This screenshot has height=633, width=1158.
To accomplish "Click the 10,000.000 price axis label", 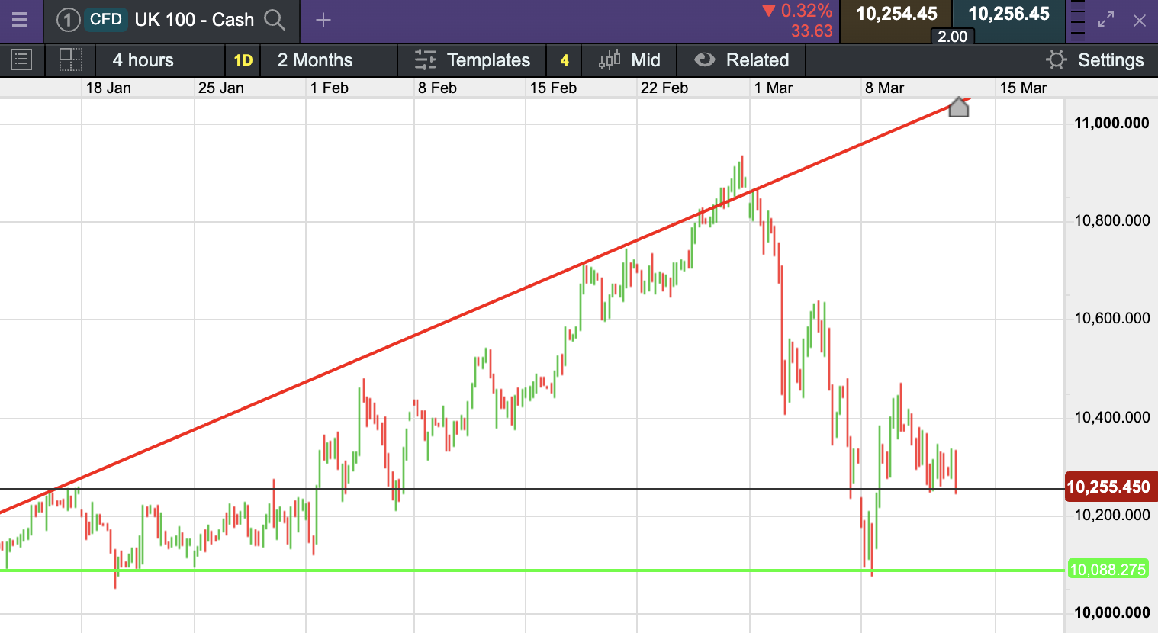I will [x=1112, y=613].
